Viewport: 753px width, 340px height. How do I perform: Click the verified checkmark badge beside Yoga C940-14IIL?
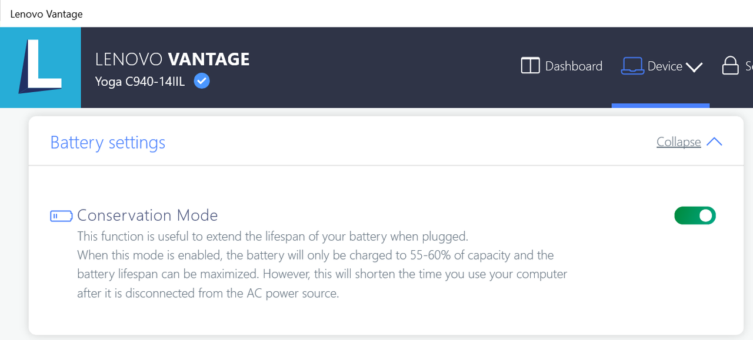tap(202, 81)
